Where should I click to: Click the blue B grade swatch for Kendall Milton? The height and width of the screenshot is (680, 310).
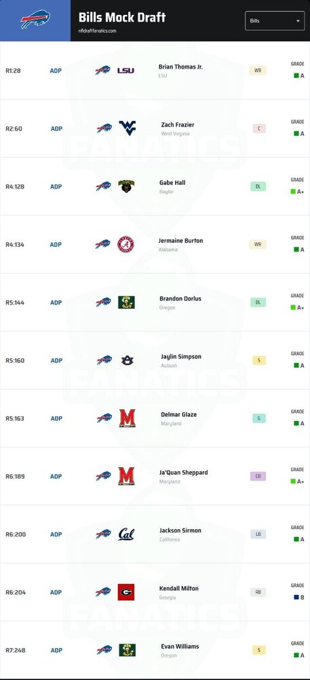point(296,597)
